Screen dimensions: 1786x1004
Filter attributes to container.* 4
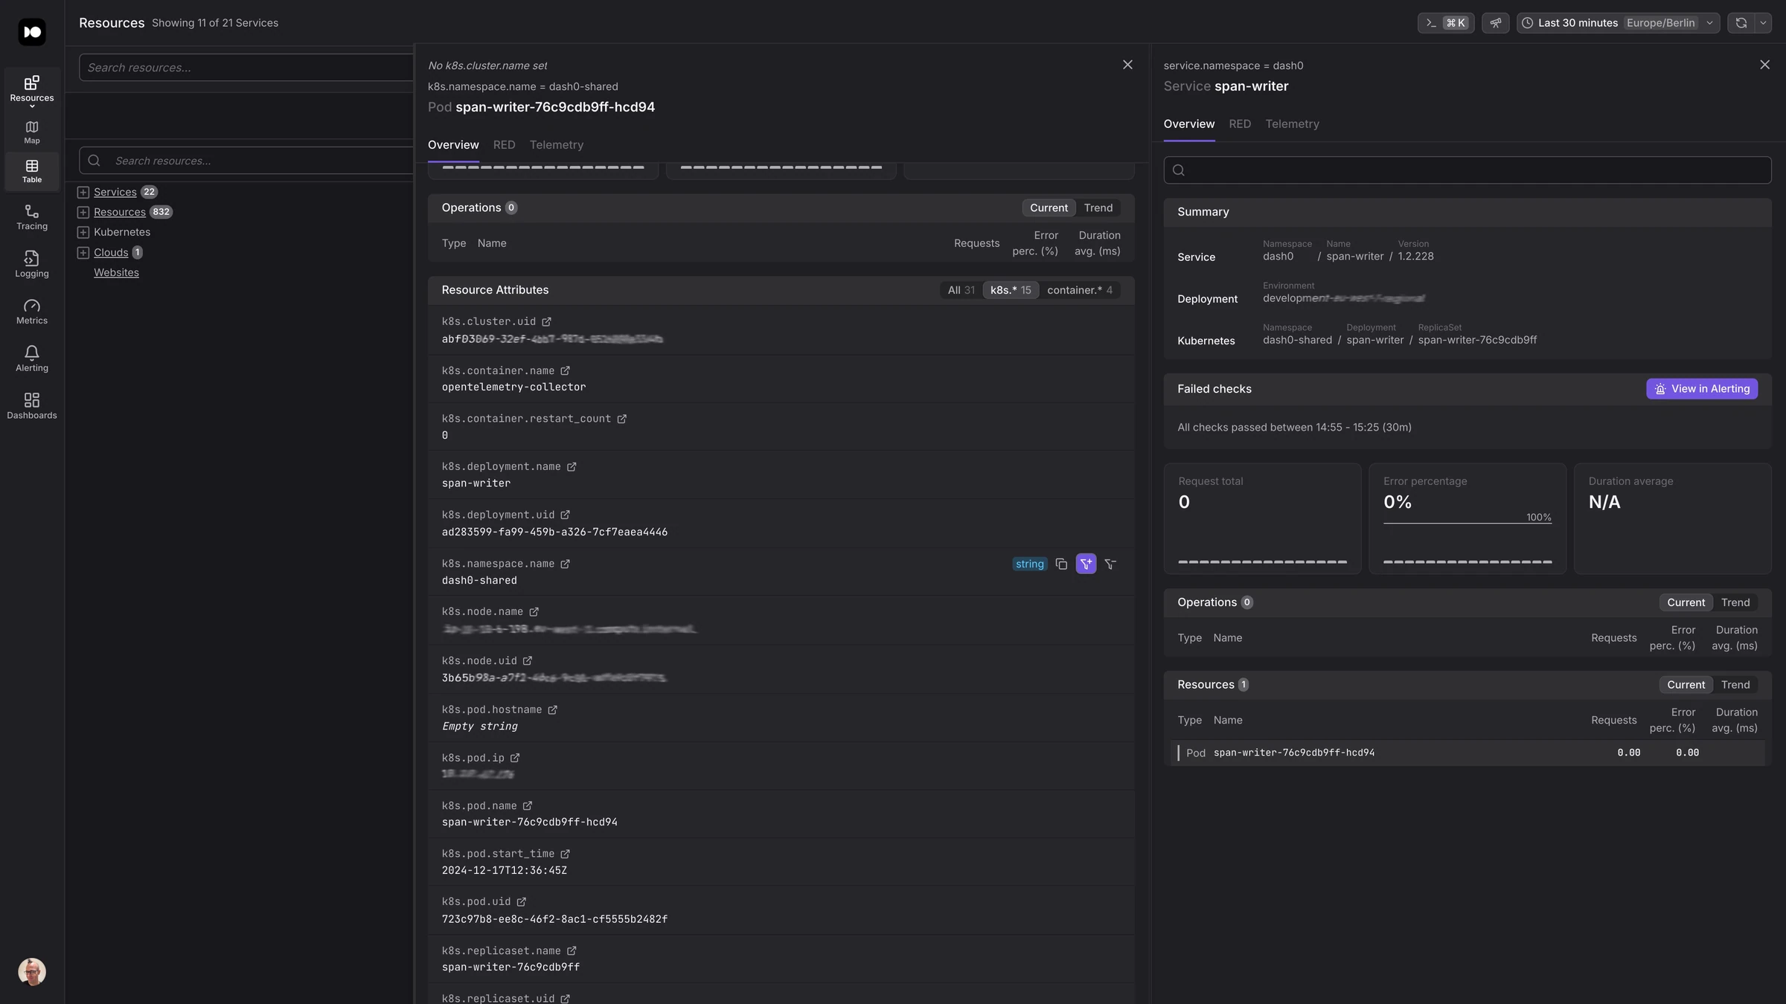click(1080, 290)
